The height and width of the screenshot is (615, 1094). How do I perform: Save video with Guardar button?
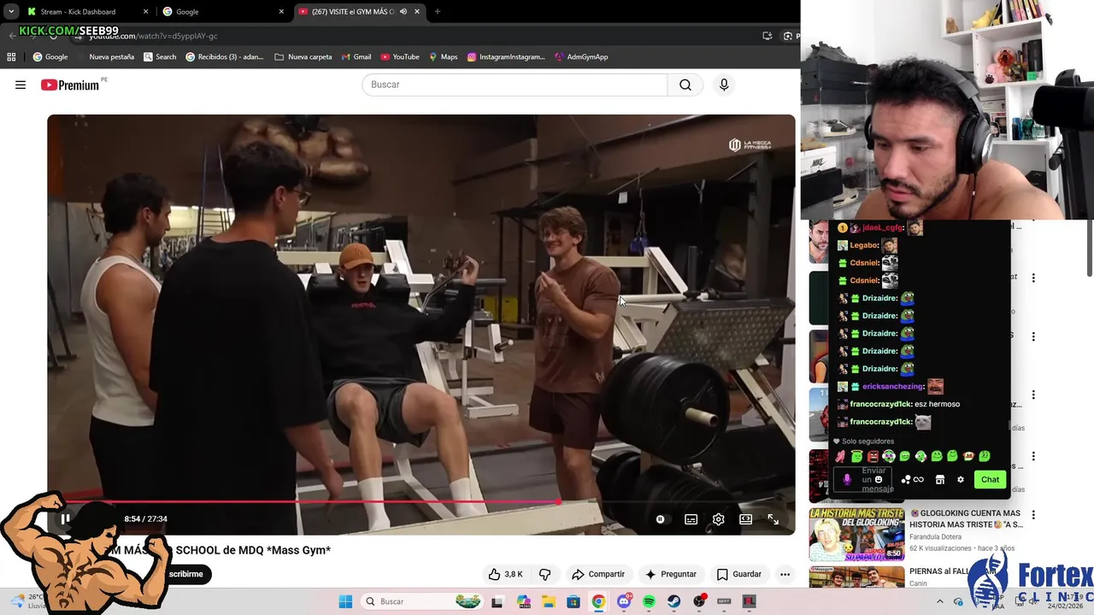pyautogui.click(x=739, y=574)
